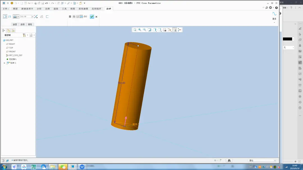Viewport: 303px width, 170px height.
Task: Accept the extrude with the green checkmark
Action: [x=92, y=16]
